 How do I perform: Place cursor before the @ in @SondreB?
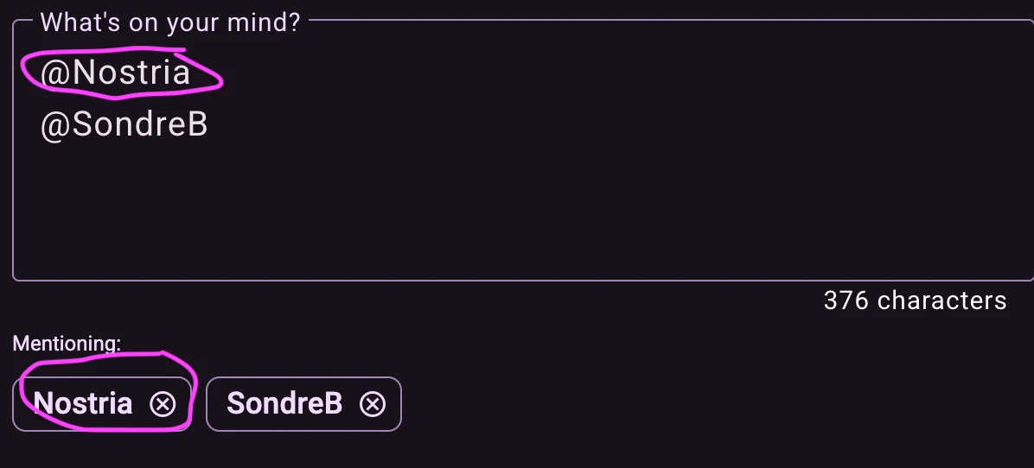41,126
